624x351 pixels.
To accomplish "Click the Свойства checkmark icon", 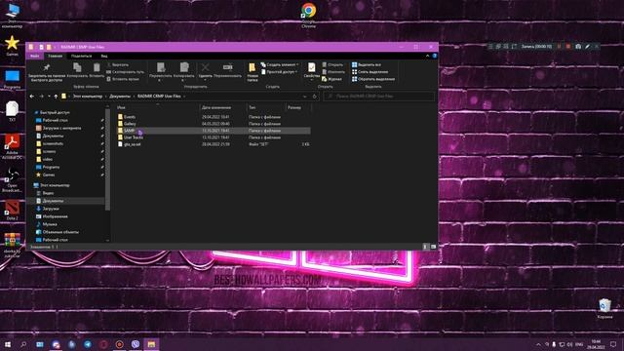I will point(312,67).
